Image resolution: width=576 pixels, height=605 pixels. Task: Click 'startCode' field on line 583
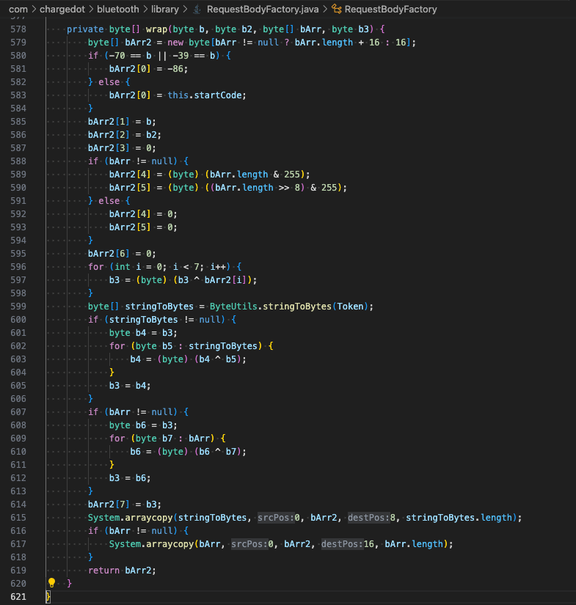click(218, 95)
